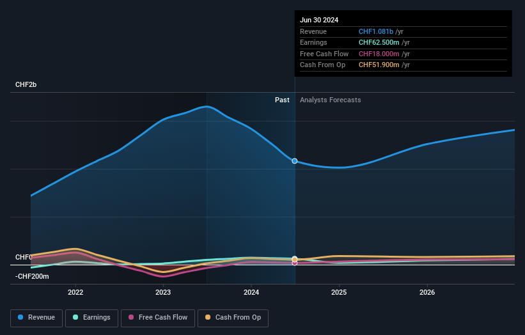Click the Jun 30 2024 tooltip date
This screenshot has width=525, height=335.
(x=319, y=20)
